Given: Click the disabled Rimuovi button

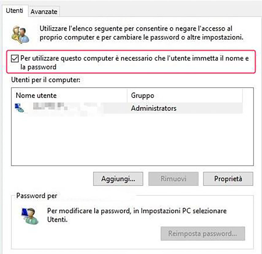Looking at the screenshot, I should [173, 179].
